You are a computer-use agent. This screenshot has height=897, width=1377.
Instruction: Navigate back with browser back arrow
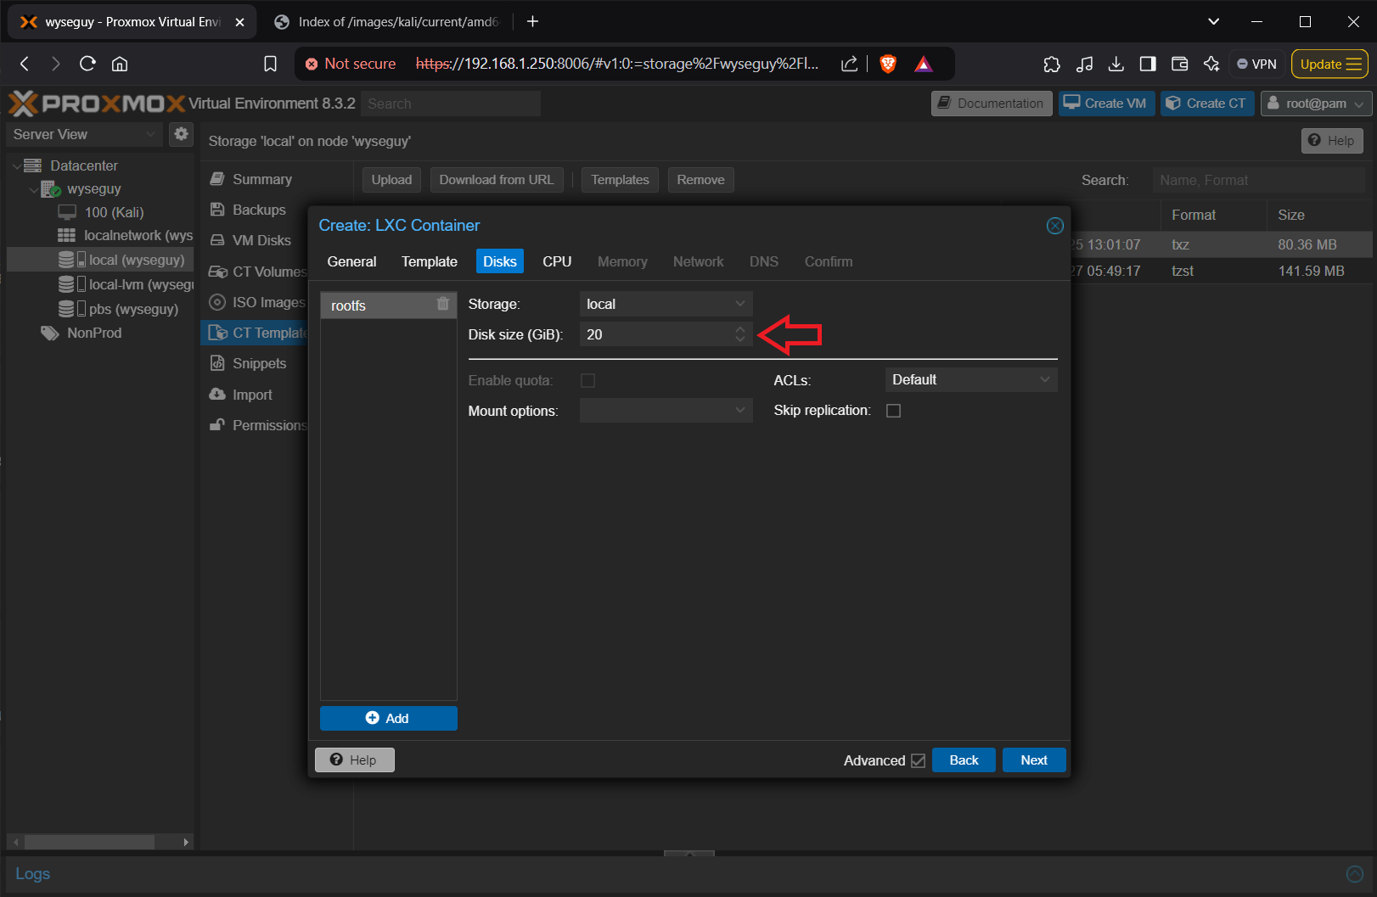[25, 64]
